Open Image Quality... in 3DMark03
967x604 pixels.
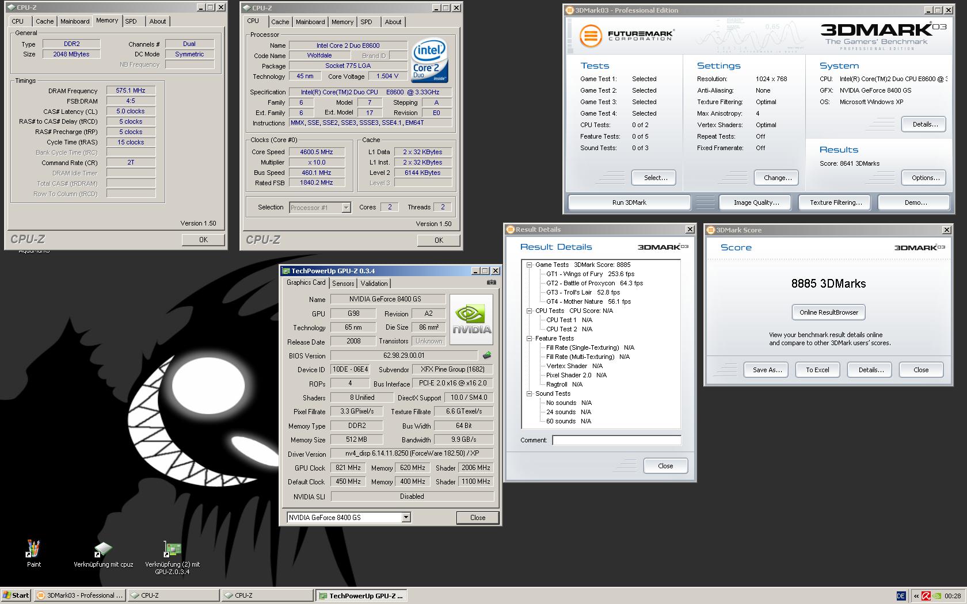pos(756,202)
